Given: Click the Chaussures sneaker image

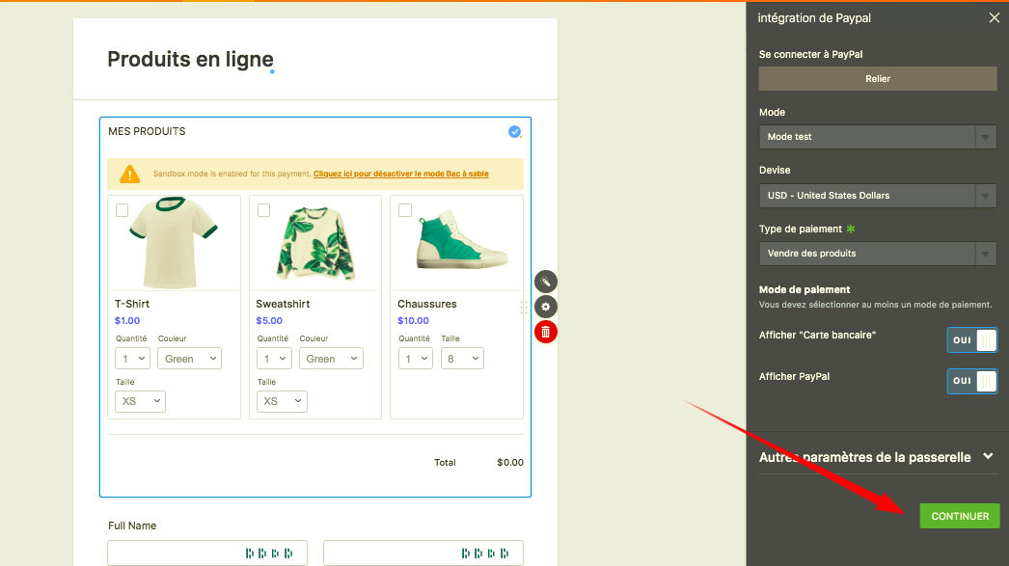Looking at the screenshot, I should coord(462,241).
